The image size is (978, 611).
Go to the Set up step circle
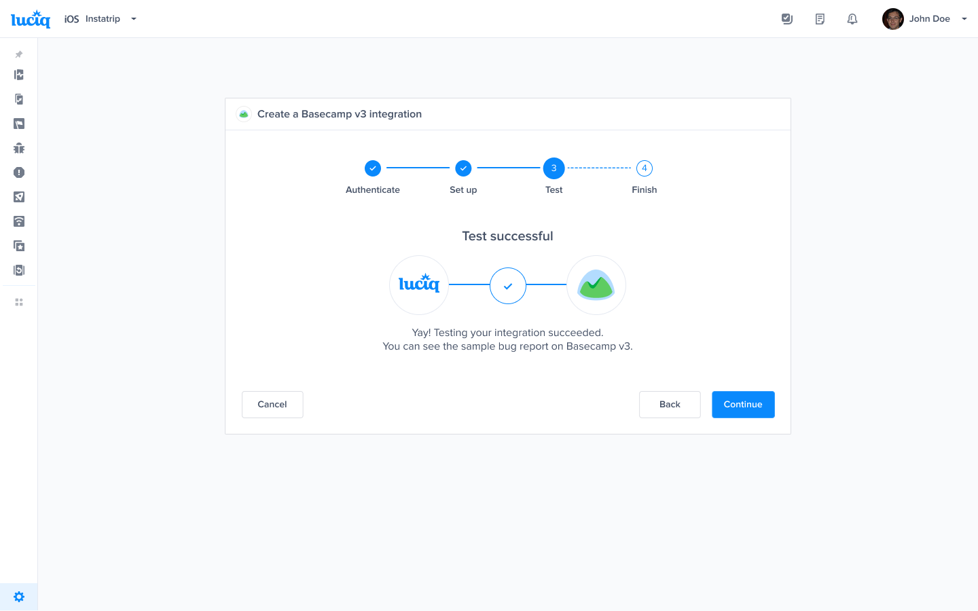(463, 168)
